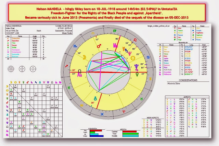Viewport: 219px width, 146px height.
Task: Click the red title banner about Nelson Mandela
Action: pyautogui.click(x=107, y=13)
